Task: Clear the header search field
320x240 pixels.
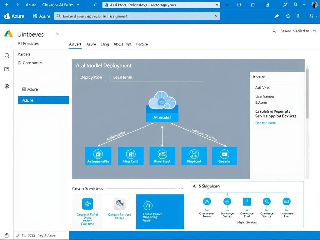Action: point(216,16)
